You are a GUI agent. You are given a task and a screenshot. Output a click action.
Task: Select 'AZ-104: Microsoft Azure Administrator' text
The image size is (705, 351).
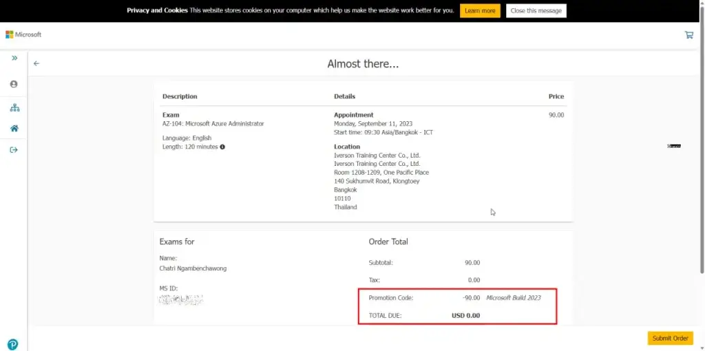pyautogui.click(x=213, y=124)
